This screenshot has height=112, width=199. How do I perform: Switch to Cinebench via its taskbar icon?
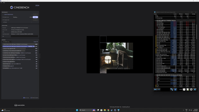click(x=115, y=110)
